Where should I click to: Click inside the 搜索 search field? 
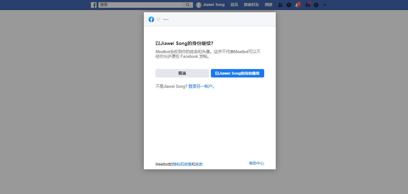140,5
